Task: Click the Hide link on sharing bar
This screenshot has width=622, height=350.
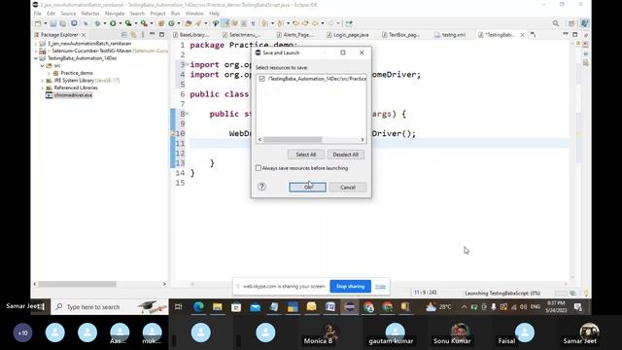Action: tap(380, 286)
